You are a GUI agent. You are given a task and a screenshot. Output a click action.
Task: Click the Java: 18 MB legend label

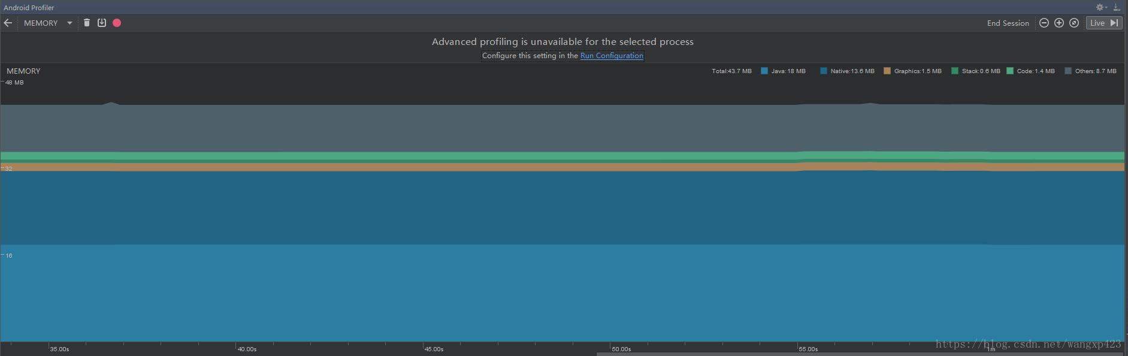click(788, 71)
